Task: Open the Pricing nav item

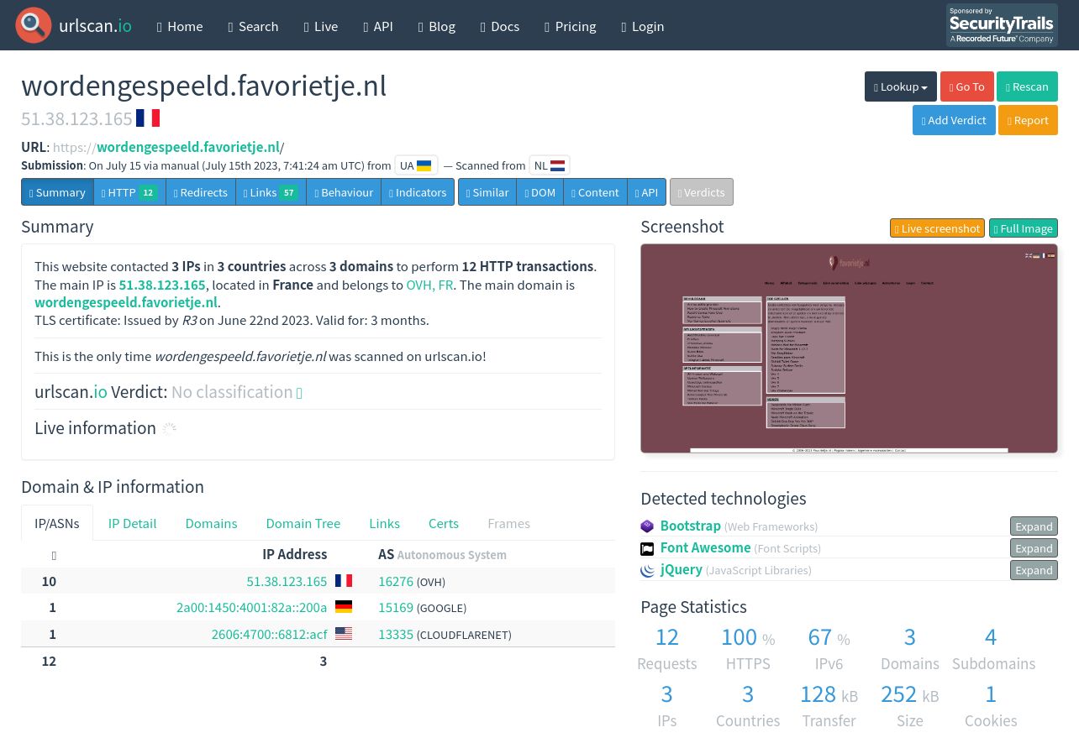Action: point(571,26)
